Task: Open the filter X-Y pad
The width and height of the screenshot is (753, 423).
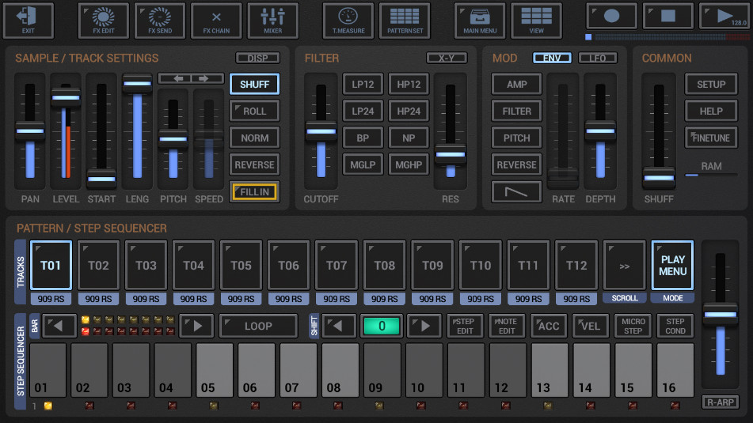Action: 447,58
